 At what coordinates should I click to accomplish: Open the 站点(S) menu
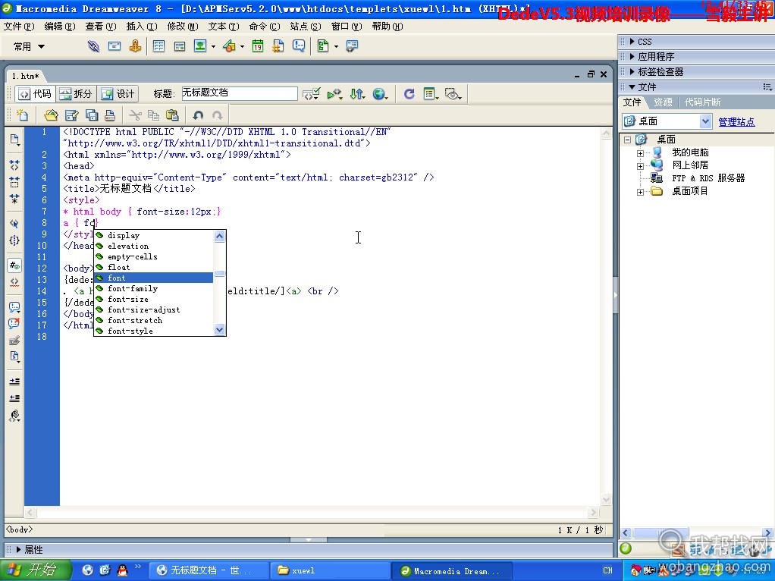(306, 27)
